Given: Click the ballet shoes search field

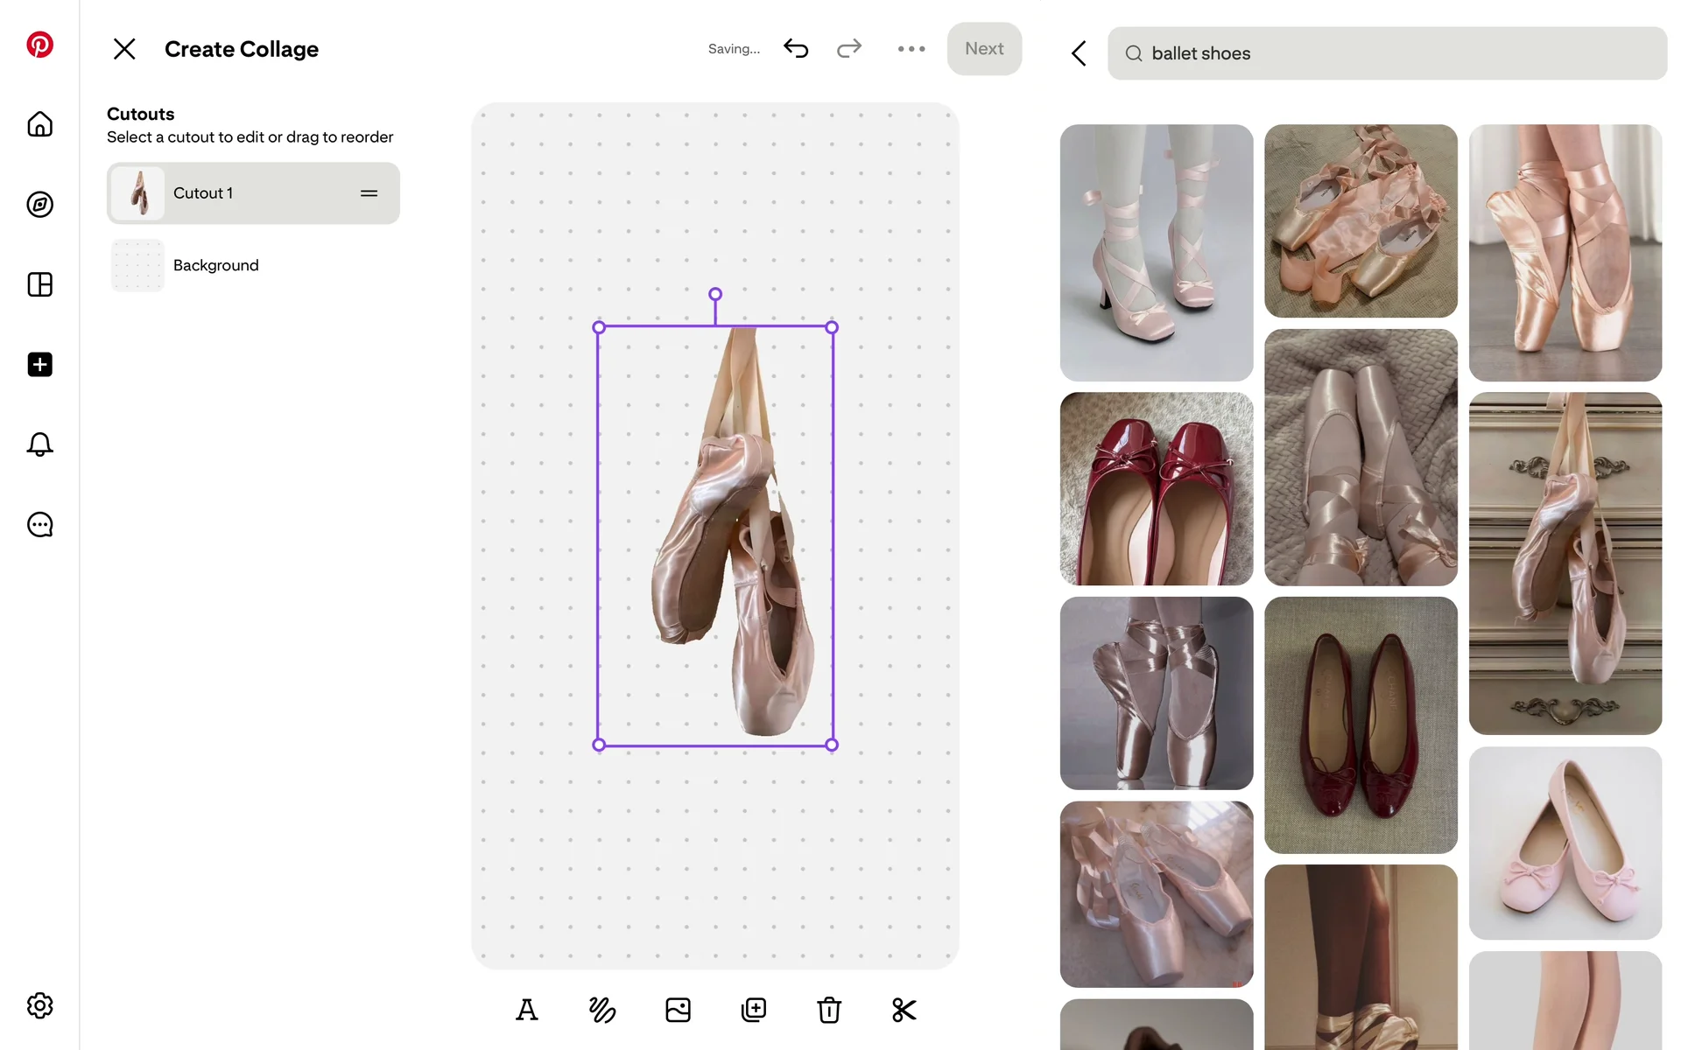Looking at the screenshot, I should (x=1387, y=53).
